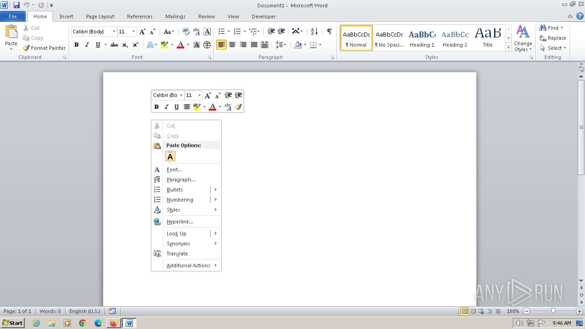The image size is (585, 329).
Task: Expand the Borders dropdown arrow
Action: (320, 45)
